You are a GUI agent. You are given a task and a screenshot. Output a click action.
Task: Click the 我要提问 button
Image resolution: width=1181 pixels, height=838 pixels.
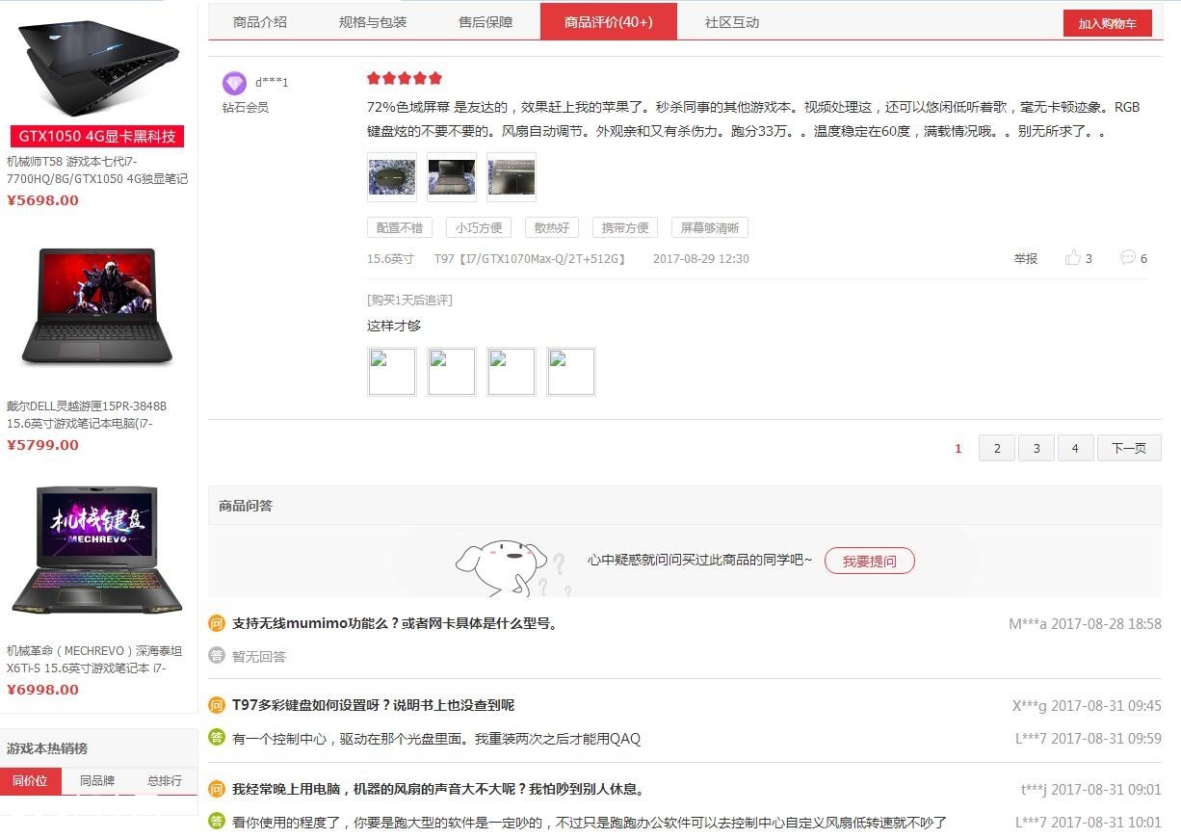(x=869, y=561)
